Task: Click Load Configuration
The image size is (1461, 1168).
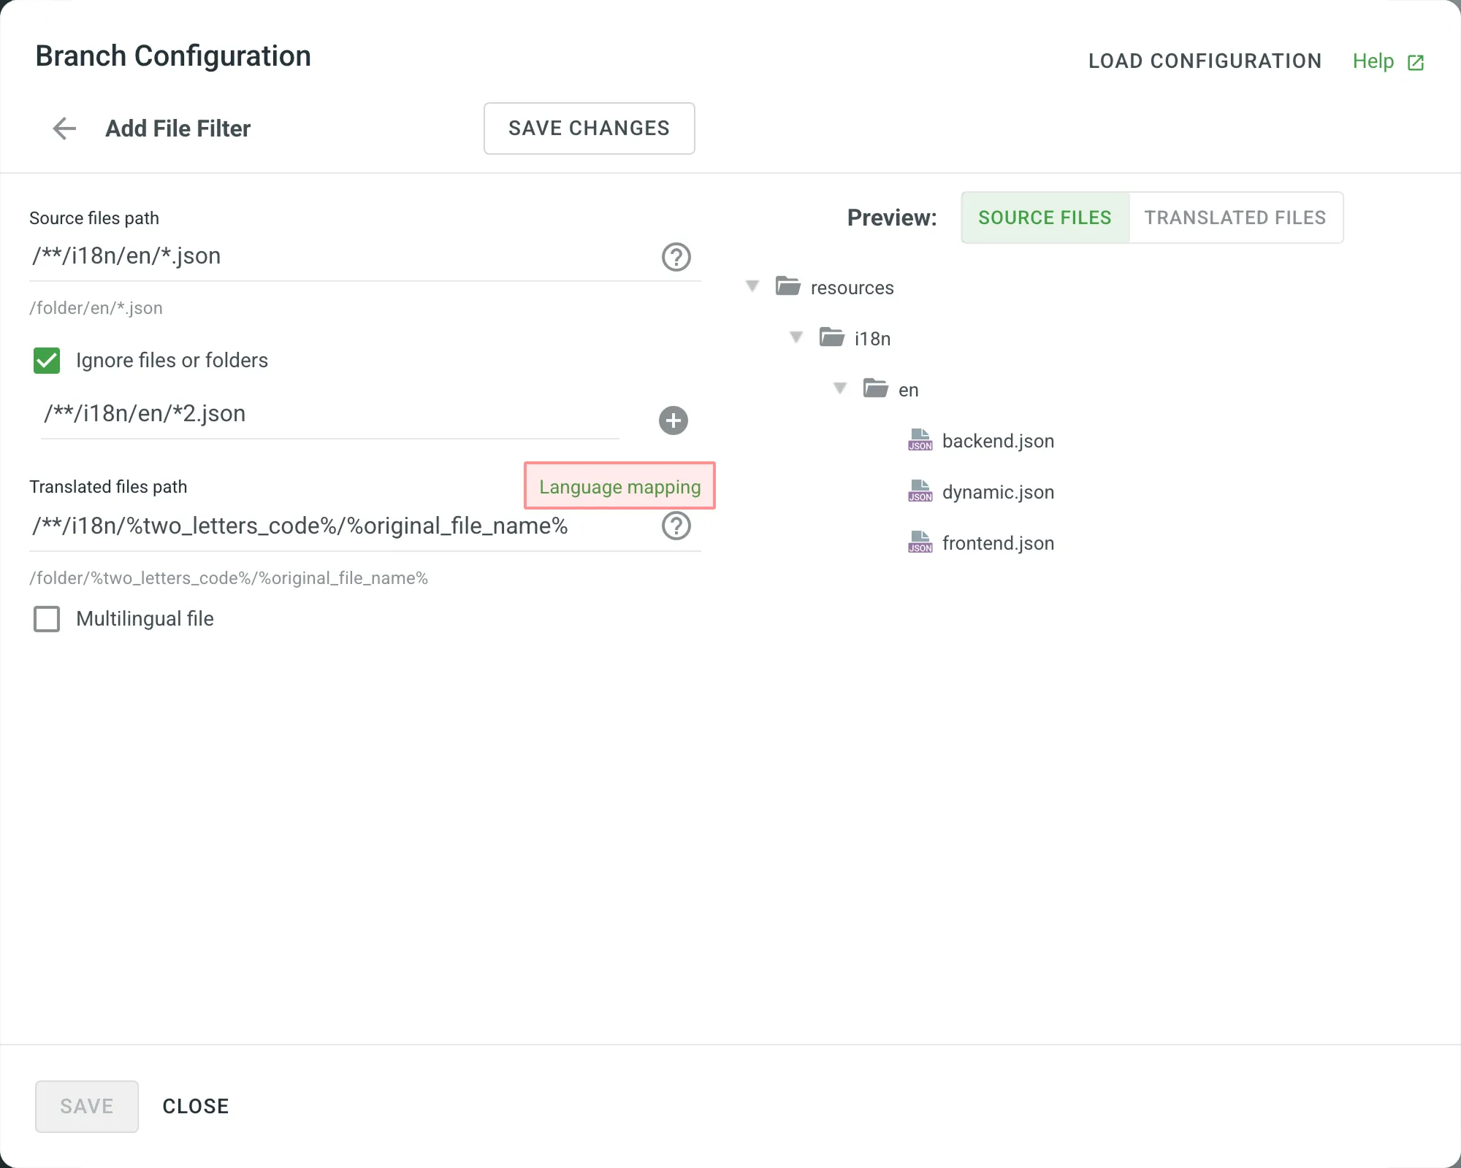Action: [x=1205, y=61]
